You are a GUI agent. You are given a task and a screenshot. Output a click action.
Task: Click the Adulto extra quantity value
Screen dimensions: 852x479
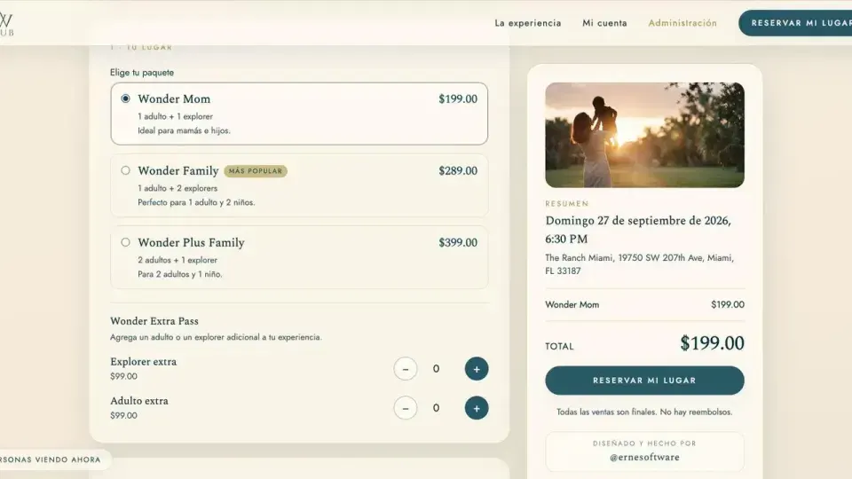[x=436, y=408]
